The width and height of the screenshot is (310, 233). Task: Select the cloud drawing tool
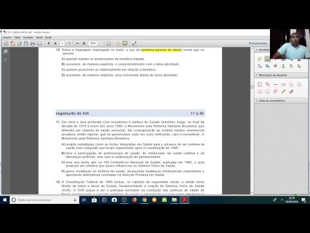click(x=260, y=91)
